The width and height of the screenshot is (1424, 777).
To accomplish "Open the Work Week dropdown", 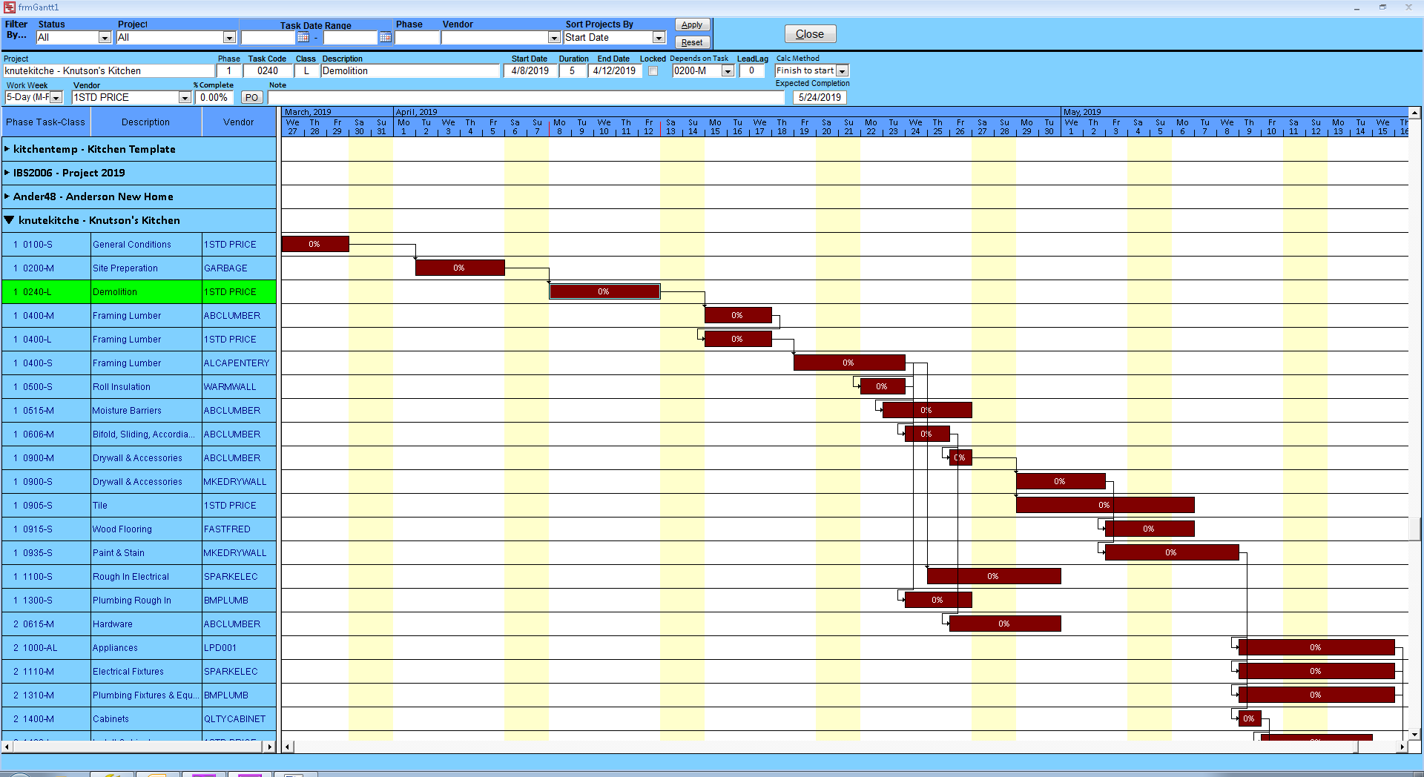I will pos(56,97).
